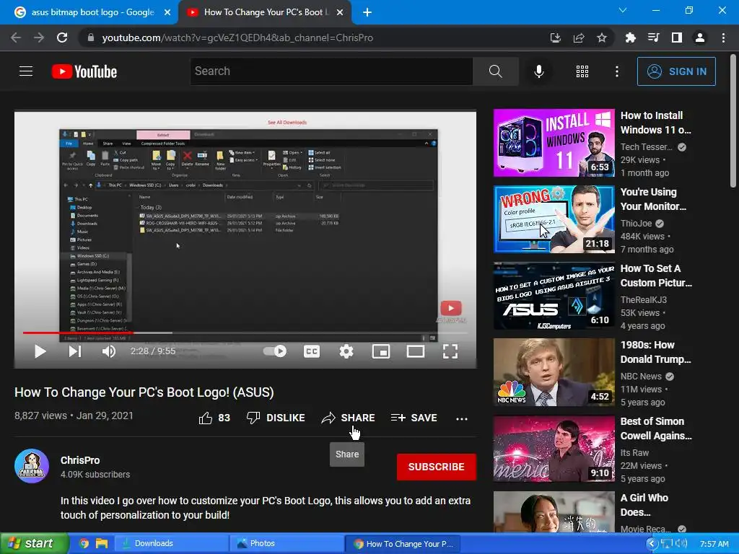Focus the YouTube search field
The image size is (739, 554).
pos(331,71)
